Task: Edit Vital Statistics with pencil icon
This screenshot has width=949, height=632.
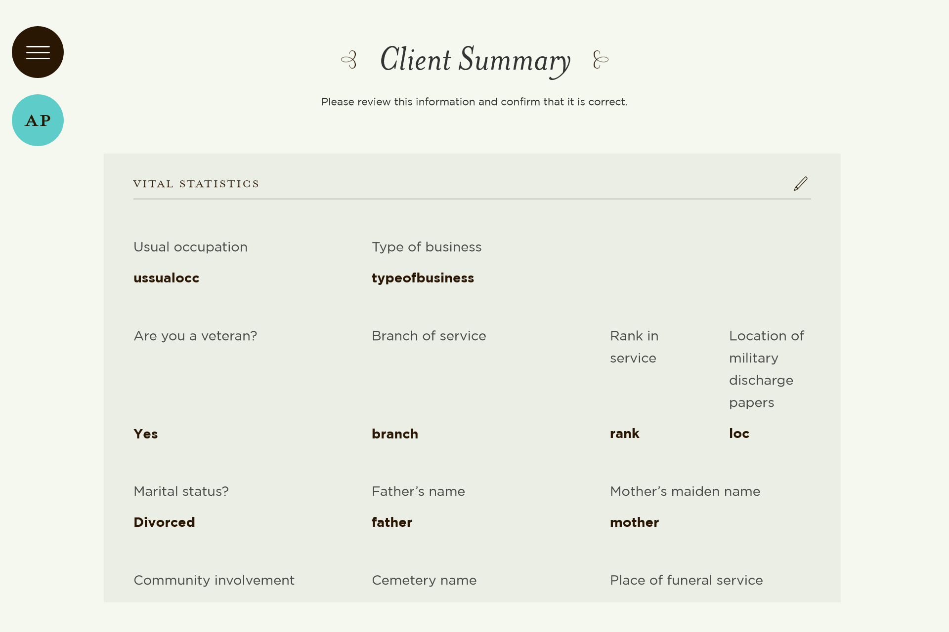Action: 800,184
